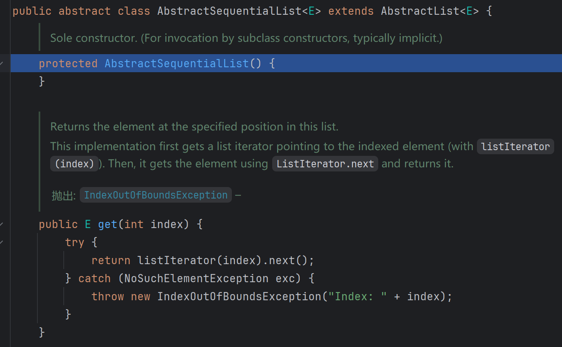Screen dimensions: 562x347
Task: Click the AbstractList<E> superclass name
Action: [x=420, y=11]
